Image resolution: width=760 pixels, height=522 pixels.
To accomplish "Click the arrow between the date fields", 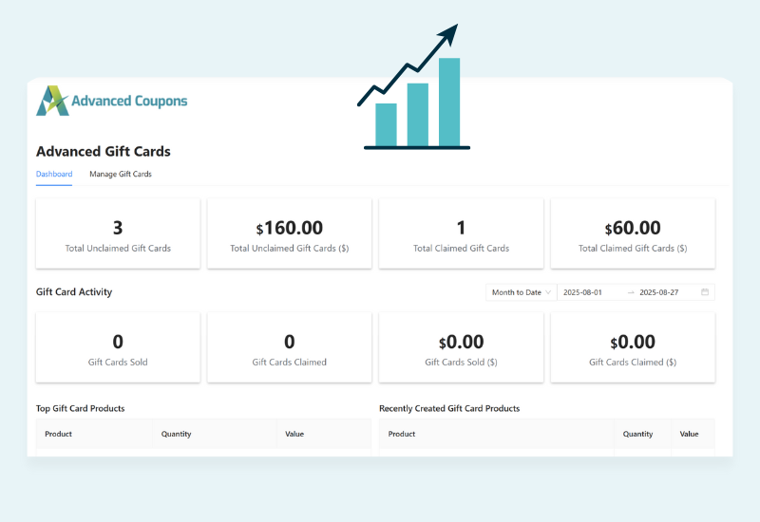I will (x=631, y=292).
